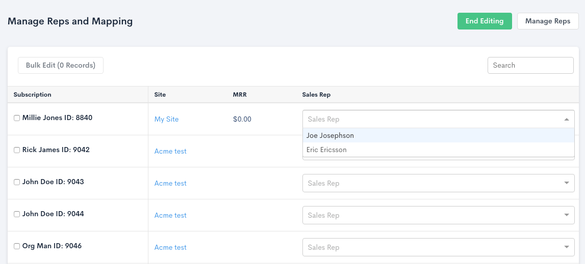The width and height of the screenshot is (585, 264).
Task: Open the Manage Reps page
Action: tap(547, 21)
